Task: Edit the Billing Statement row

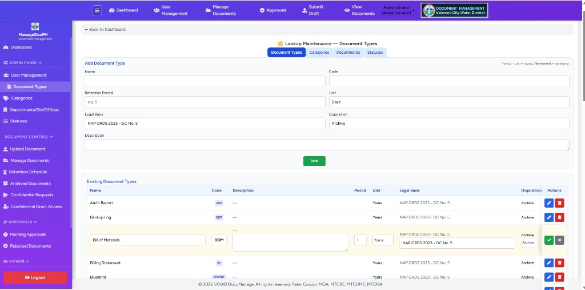Action: pos(549,263)
